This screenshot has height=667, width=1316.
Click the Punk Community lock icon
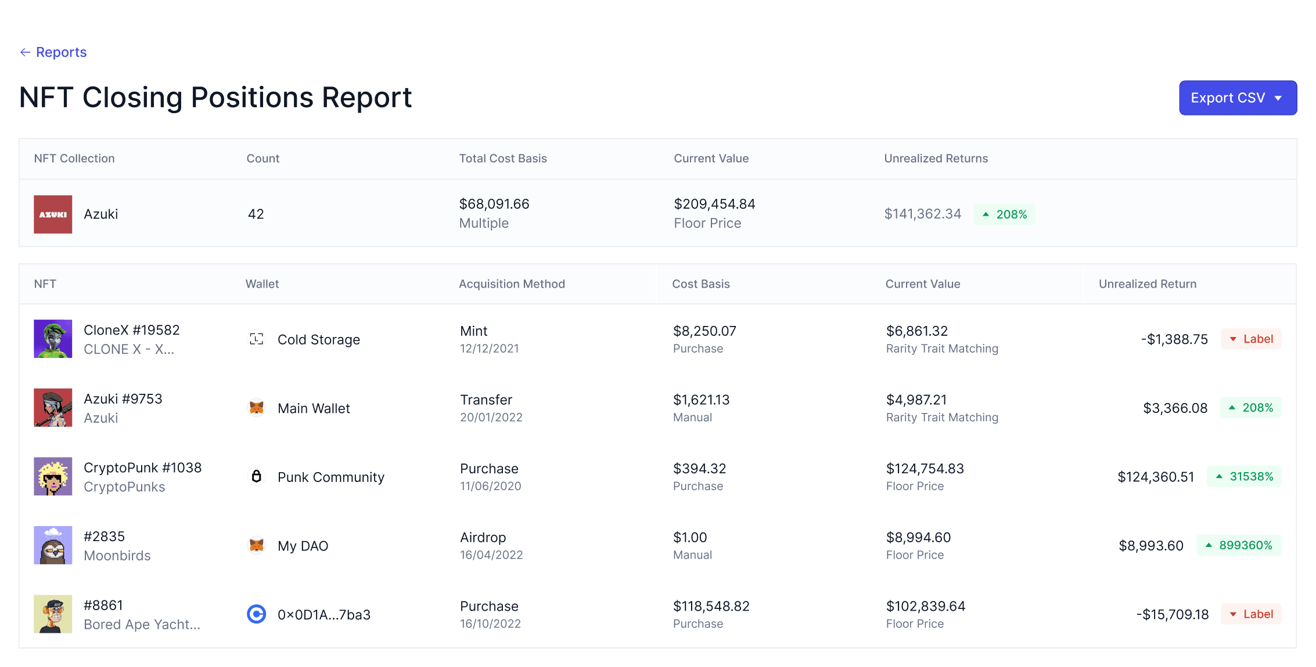[257, 477]
